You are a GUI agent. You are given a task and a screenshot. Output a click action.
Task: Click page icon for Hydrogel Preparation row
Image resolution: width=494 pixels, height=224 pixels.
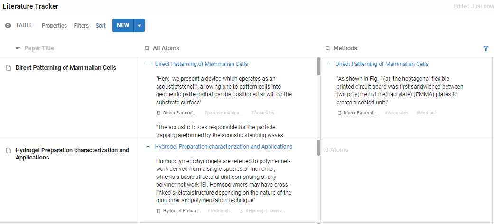pos(8,150)
